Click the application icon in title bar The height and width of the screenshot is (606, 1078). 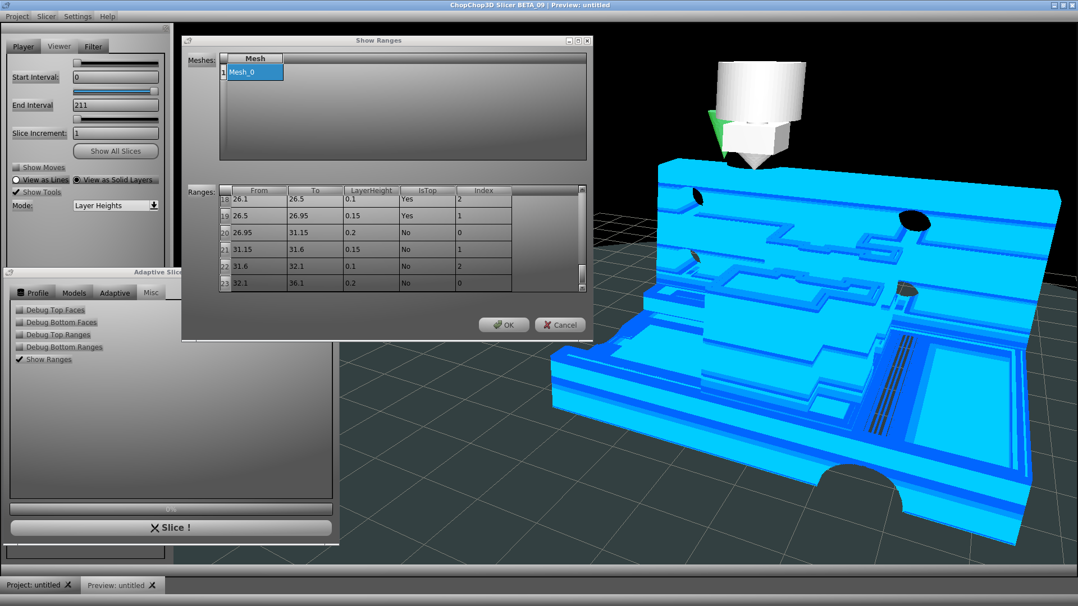pos(6,5)
